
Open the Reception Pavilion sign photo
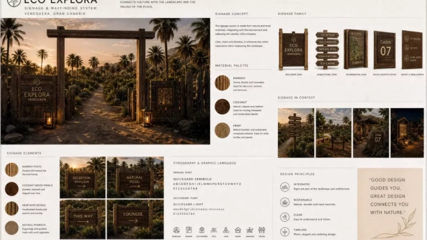[83, 177]
